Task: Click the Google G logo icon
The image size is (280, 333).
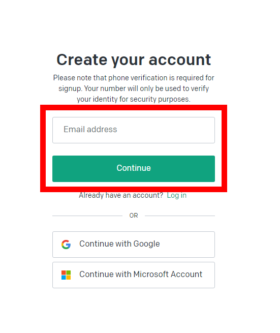Action: (66, 245)
